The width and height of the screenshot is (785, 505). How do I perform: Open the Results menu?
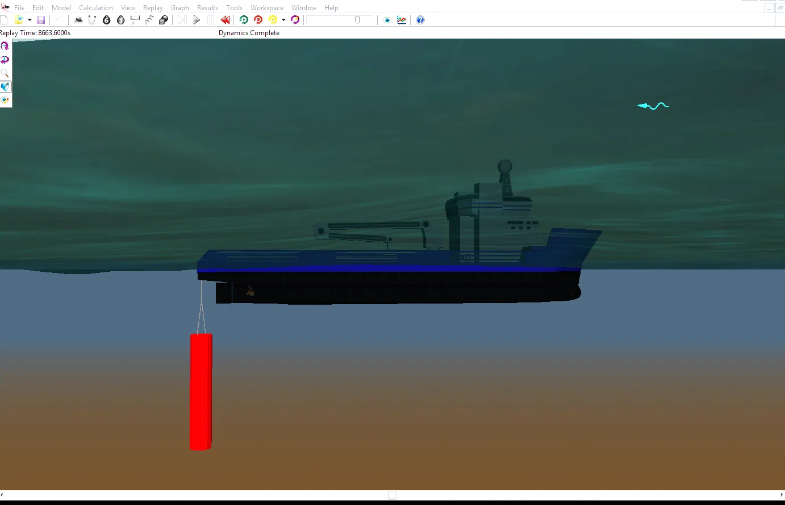[x=207, y=8]
